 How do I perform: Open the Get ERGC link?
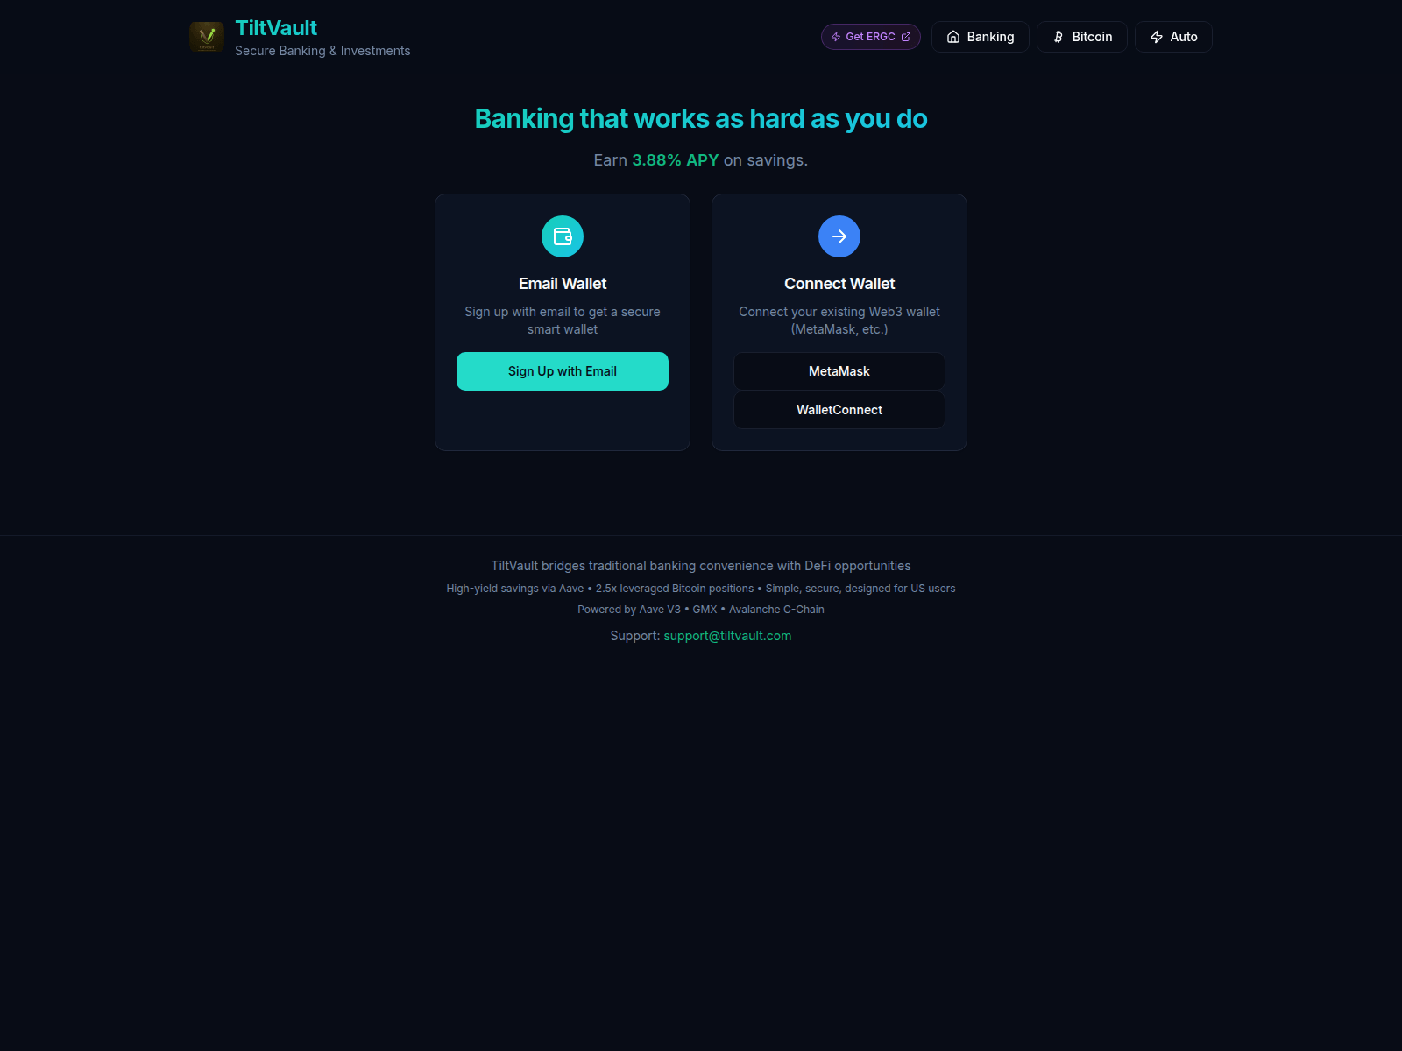871,37
